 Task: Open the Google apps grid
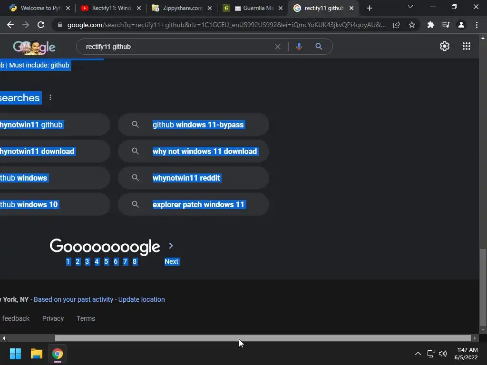pyautogui.click(x=466, y=46)
